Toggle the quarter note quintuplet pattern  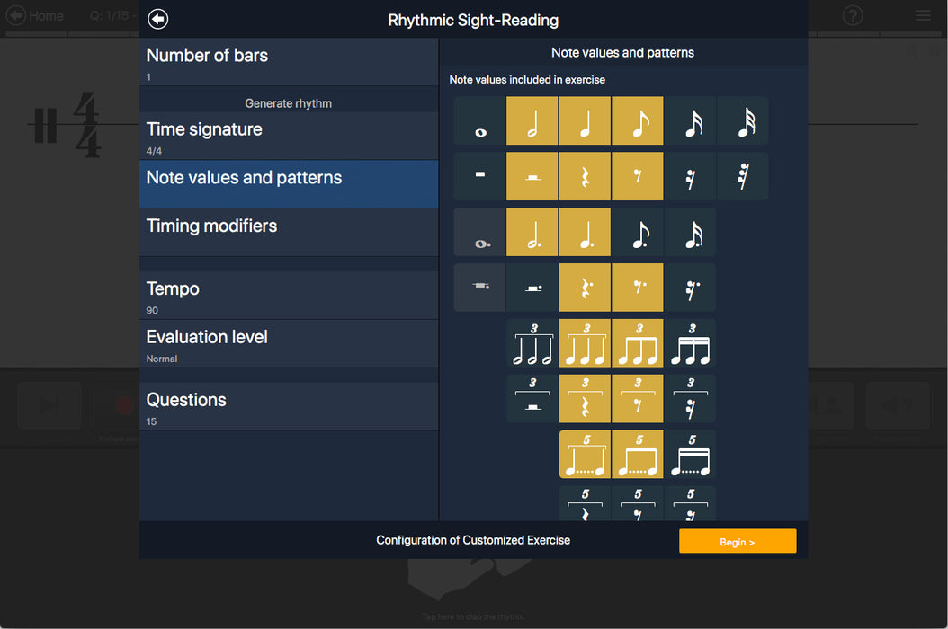tap(585, 455)
